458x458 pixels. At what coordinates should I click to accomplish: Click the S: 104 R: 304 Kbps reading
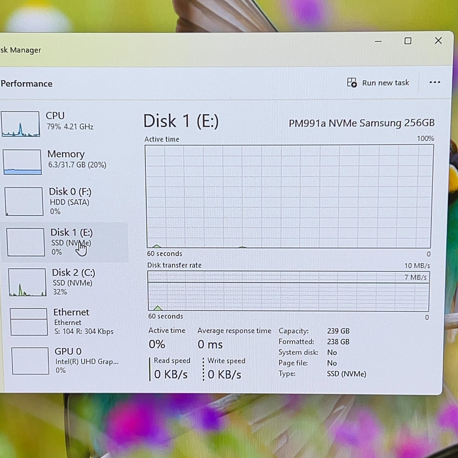[x=84, y=331]
